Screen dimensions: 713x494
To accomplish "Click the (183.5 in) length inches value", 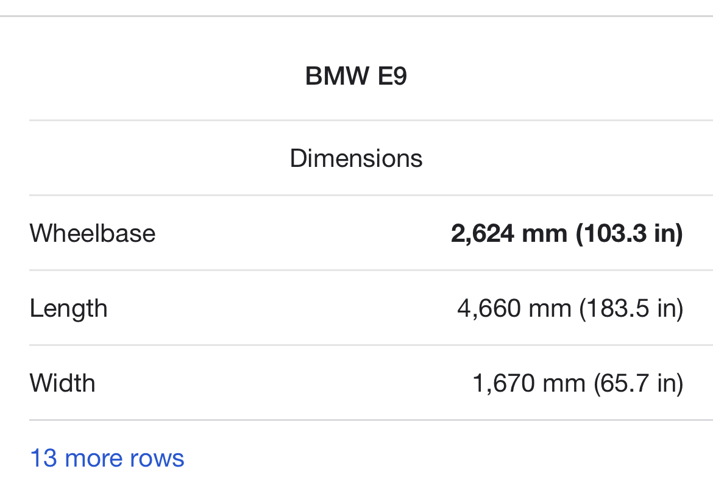I will tap(631, 308).
